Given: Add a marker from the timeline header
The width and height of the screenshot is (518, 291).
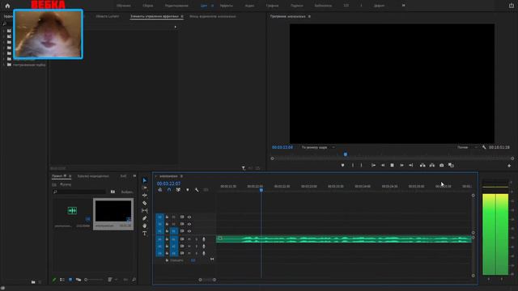Looking at the screenshot, I should [x=188, y=190].
